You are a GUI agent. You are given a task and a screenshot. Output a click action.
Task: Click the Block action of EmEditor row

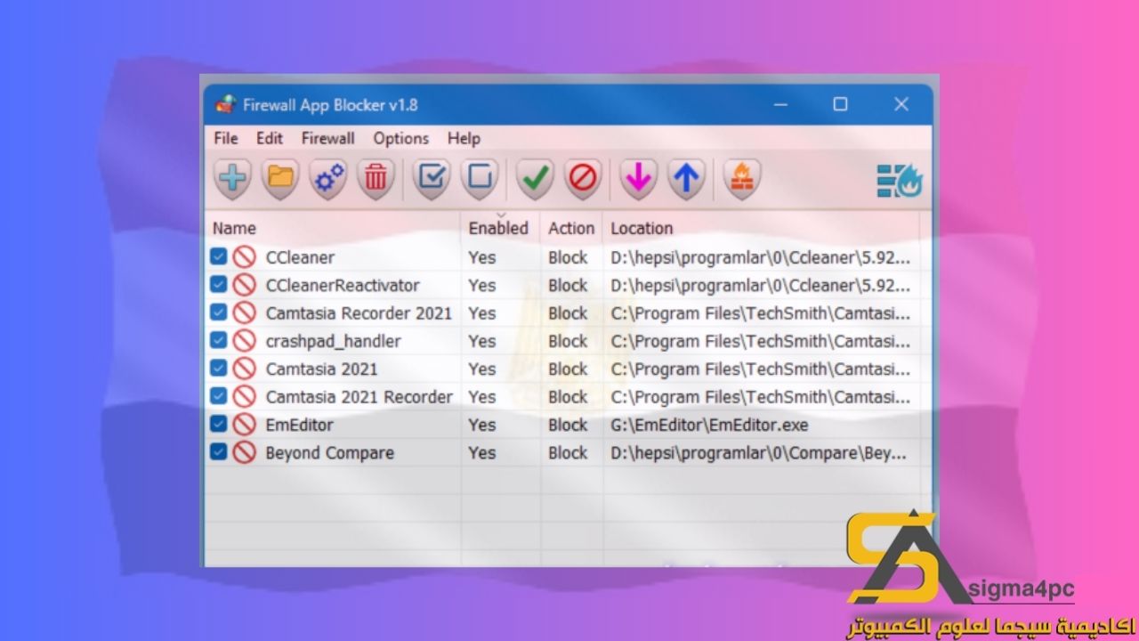pyautogui.click(x=568, y=425)
